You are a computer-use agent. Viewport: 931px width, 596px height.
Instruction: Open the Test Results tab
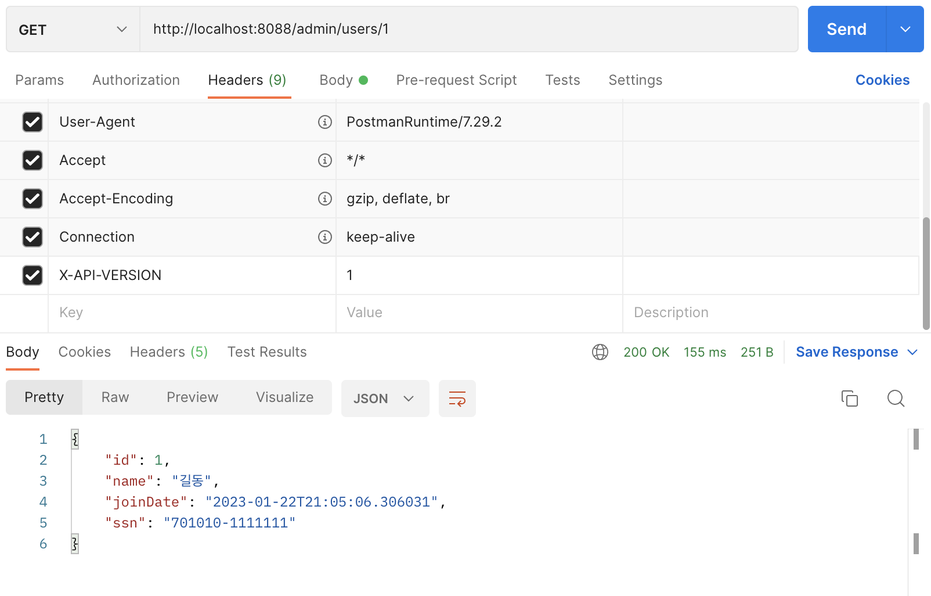click(x=267, y=352)
